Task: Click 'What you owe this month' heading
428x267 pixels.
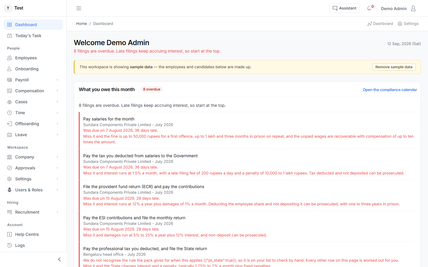Action: click(x=107, y=90)
